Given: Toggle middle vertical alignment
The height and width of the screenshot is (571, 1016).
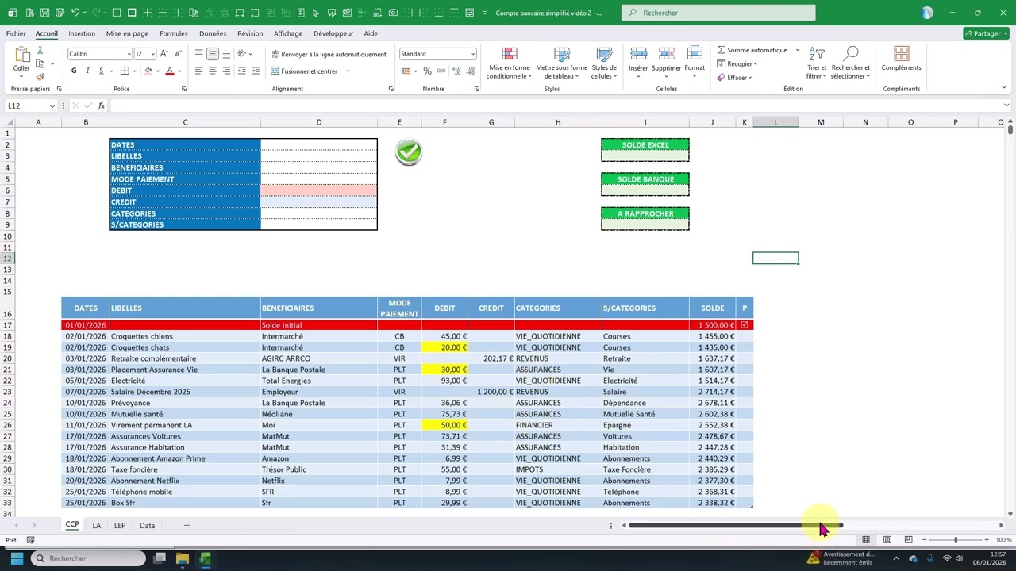Looking at the screenshot, I should point(213,54).
